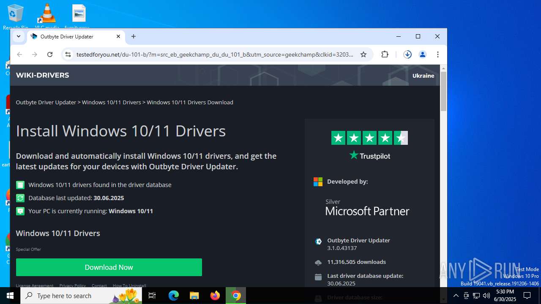Open Outbyte Driver Updater breadcrumb link

(46, 102)
